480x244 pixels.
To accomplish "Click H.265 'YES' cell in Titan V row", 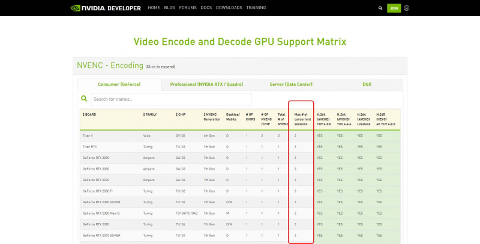I will pyautogui.click(x=379, y=135).
